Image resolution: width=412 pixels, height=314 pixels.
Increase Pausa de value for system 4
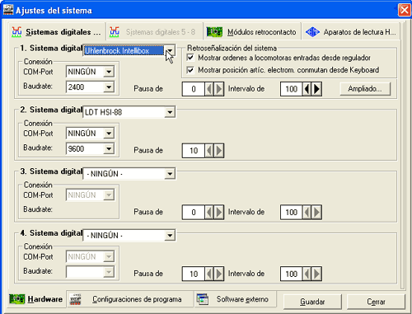218,274
